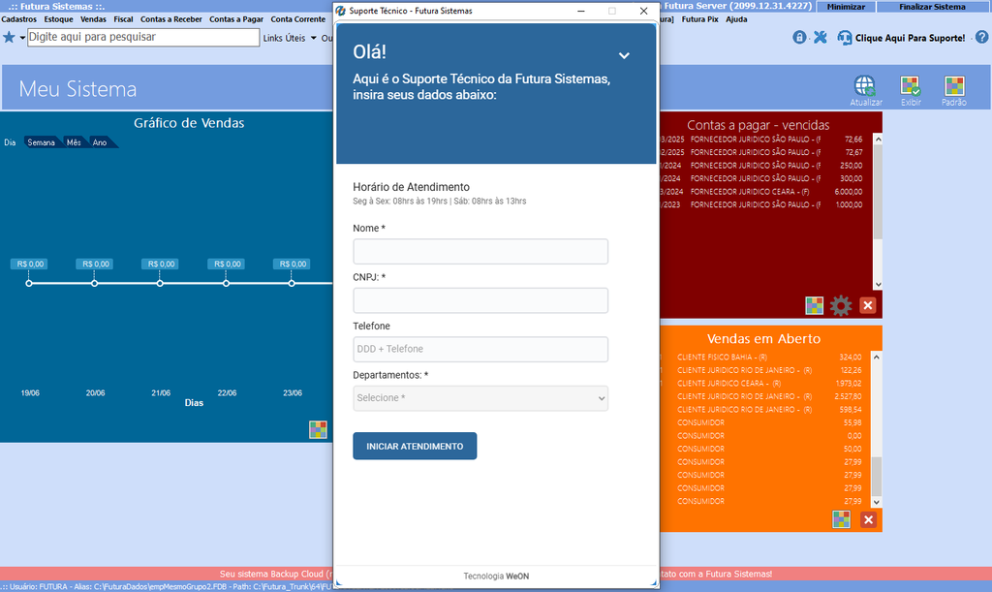Switch sales chart to Mês tab

pos(74,142)
